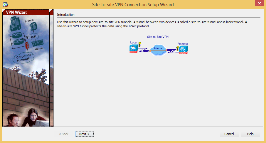Screen dimensions: 266x143
Task: Click the Introduction section heading
Action: click(x=66, y=15)
